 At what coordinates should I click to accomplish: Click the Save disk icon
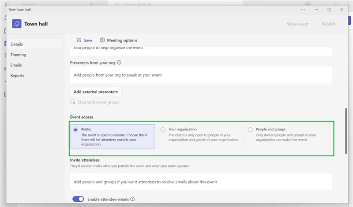point(79,40)
